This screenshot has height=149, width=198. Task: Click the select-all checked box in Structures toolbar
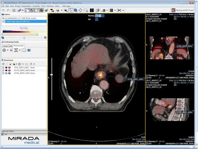point(3,64)
